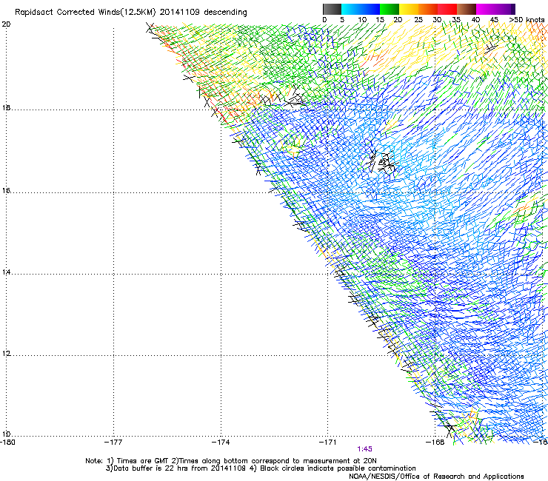
Task: Click latitude label '16' on the axis
Action: pos(6,191)
